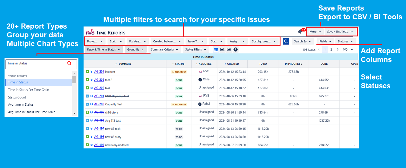Select Status Count report type

(17, 97)
